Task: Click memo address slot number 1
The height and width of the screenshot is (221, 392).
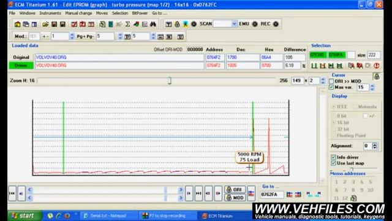Action: [336, 182]
